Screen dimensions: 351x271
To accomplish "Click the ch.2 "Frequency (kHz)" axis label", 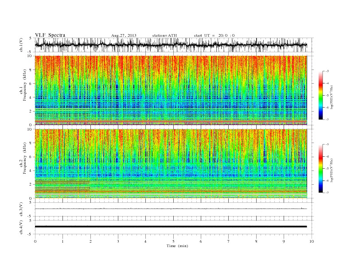I will 24,158.
